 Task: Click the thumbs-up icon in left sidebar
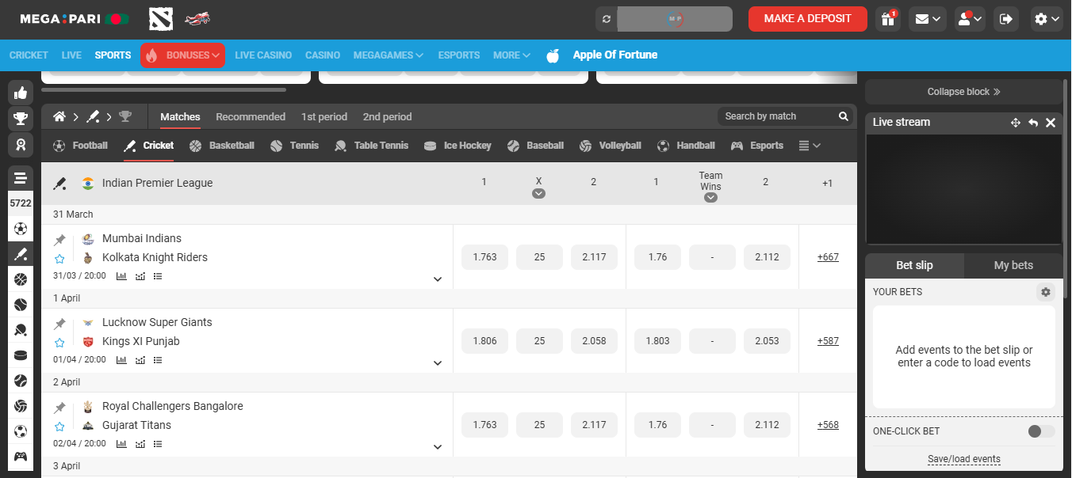pos(21,93)
